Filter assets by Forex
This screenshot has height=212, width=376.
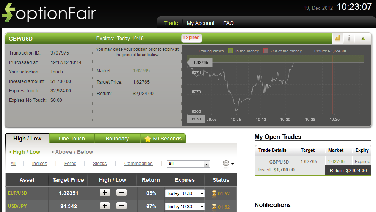70,164
